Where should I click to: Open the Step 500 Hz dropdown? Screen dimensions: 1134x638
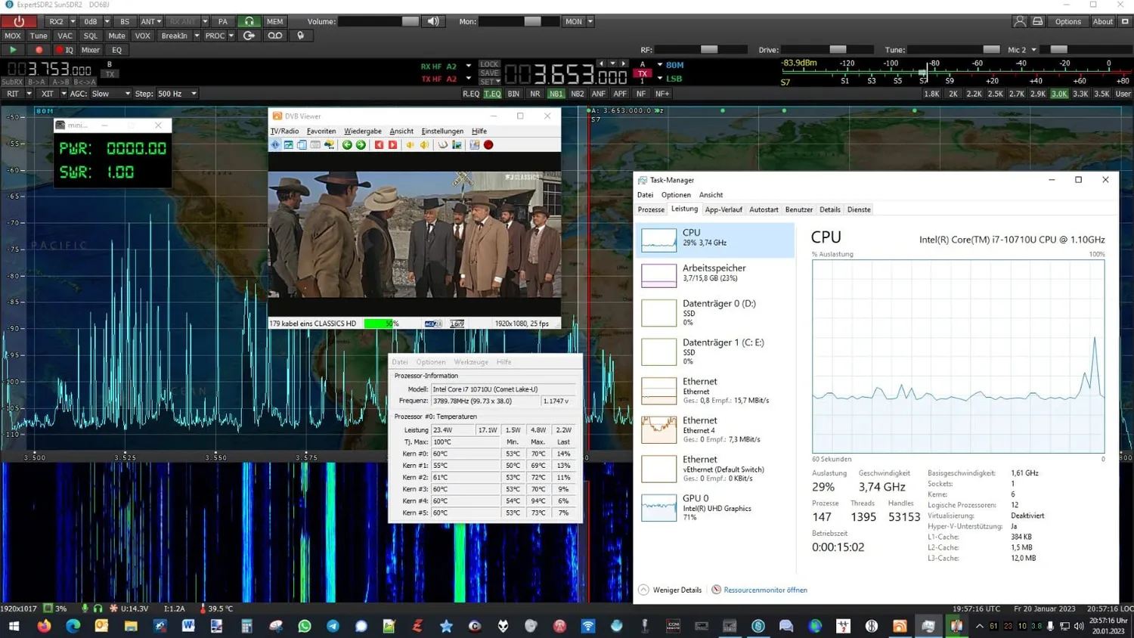click(178, 94)
